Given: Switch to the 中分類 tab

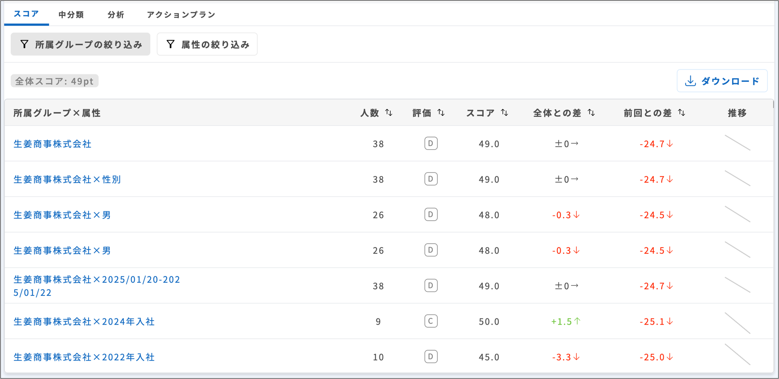Looking at the screenshot, I should click(x=71, y=15).
